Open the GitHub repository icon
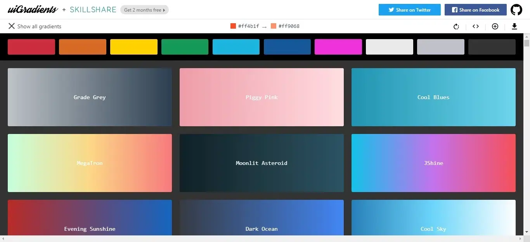This screenshot has height=242, width=530. tap(516, 10)
